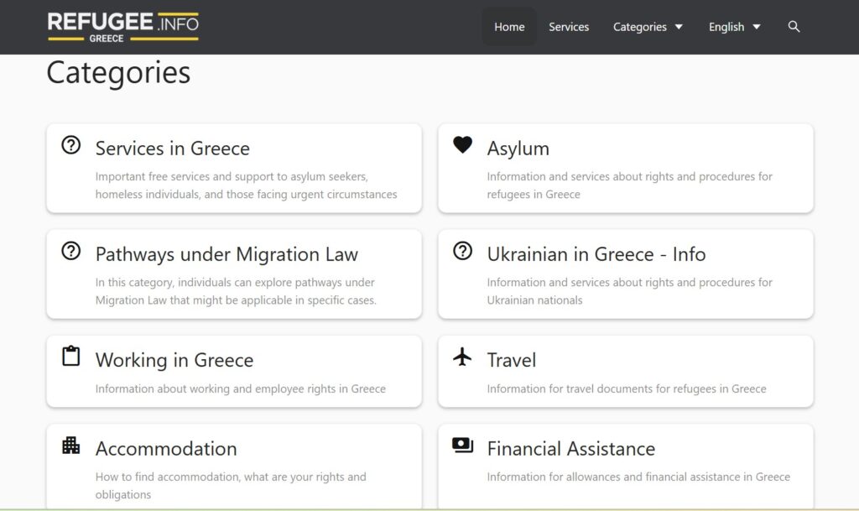This screenshot has width=859, height=511.
Task: Click the Refugee.Info Greece logo
Action: (x=123, y=27)
